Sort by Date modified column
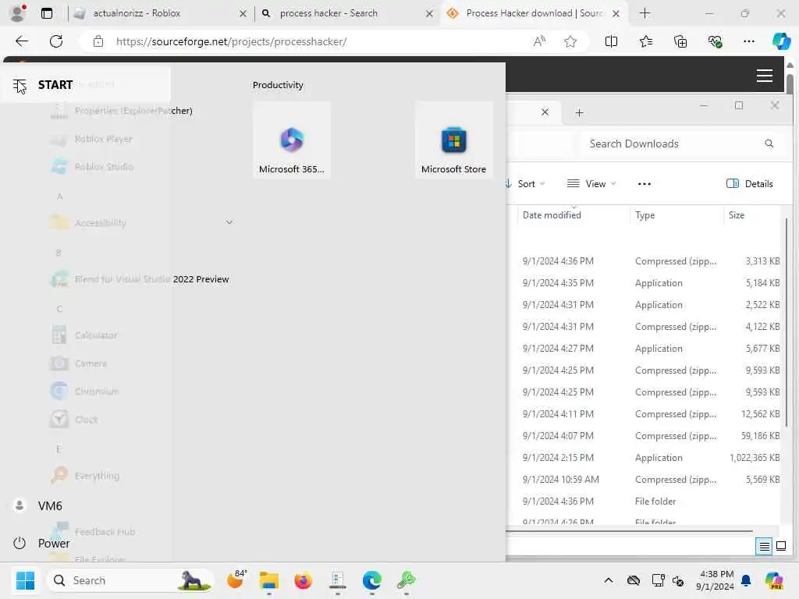The image size is (799, 599). click(574, 215)
